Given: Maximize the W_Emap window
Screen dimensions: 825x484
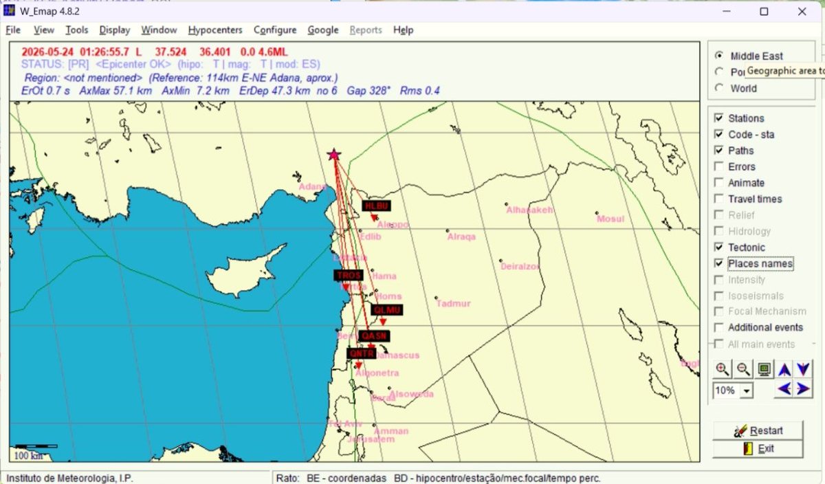Looking at the screenshot, I should point(764,11).
